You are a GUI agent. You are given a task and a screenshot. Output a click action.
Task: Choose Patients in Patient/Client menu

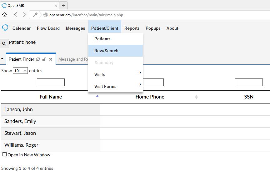[x=102, y=39]
